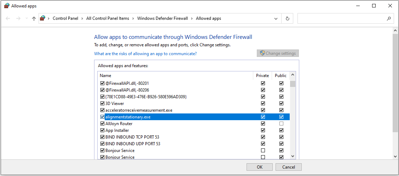Screen dimensions: 399x176
Task: Refresh the Allowed apps page
Action: click(288, 19)
